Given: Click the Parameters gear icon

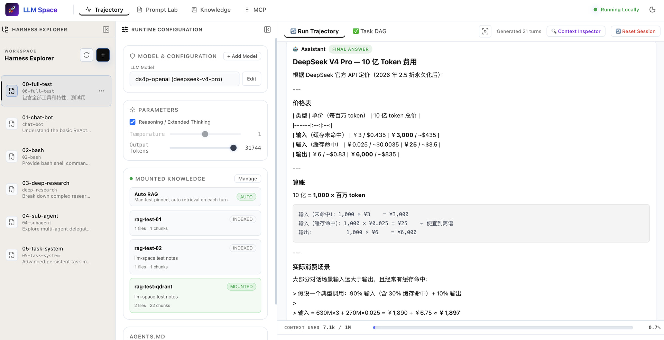Looking at the screenshot, I should click(x=132, y=110).
